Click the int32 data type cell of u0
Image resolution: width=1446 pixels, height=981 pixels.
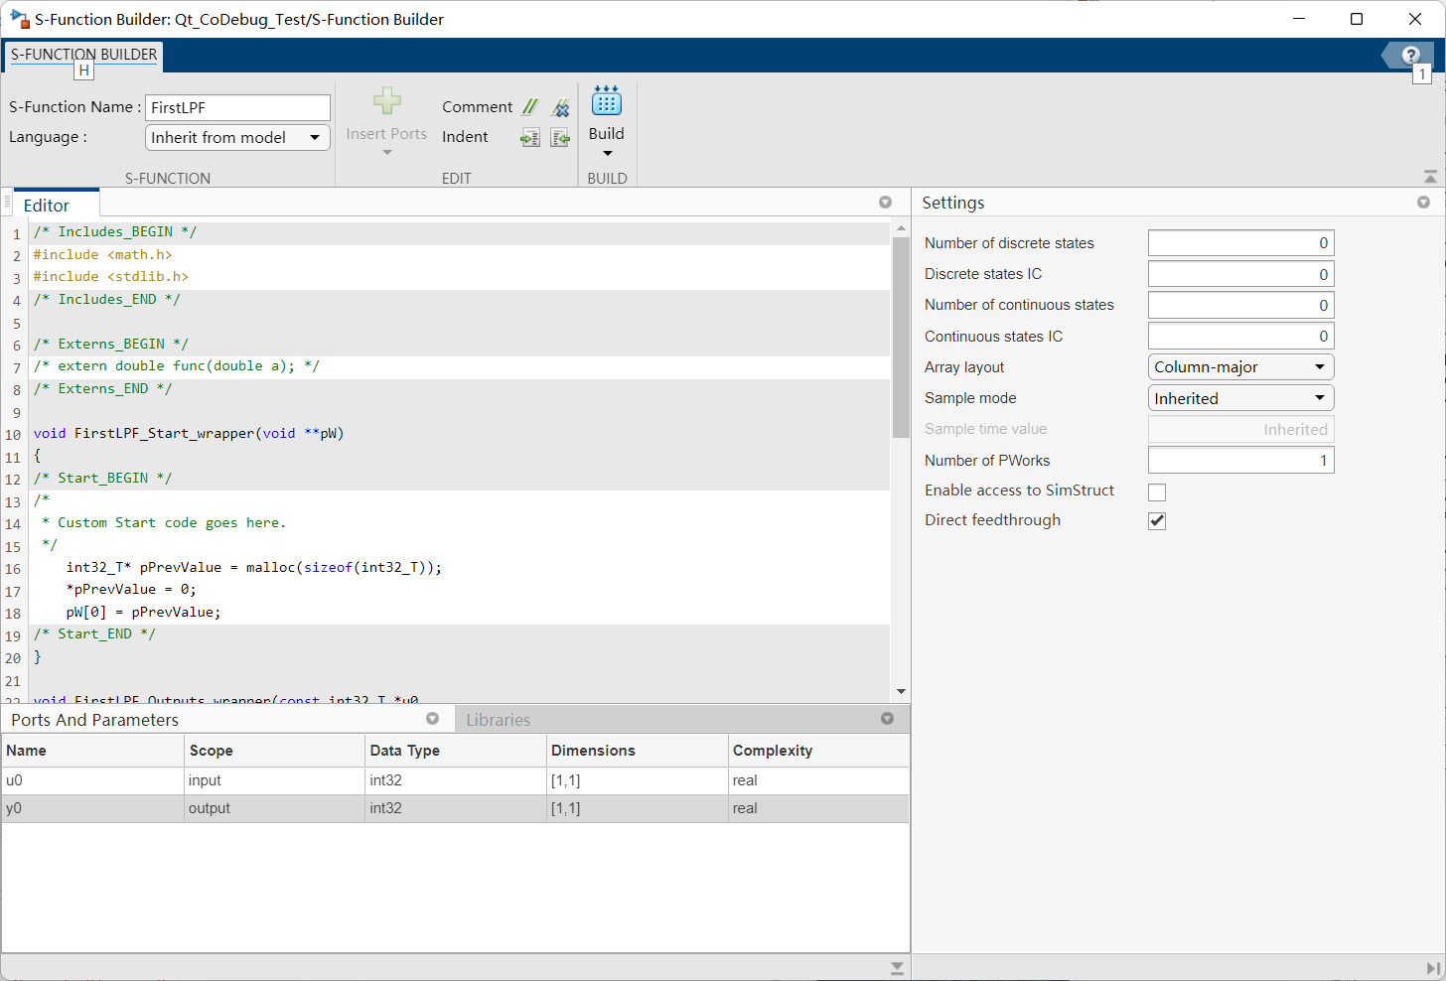(457, 780)
